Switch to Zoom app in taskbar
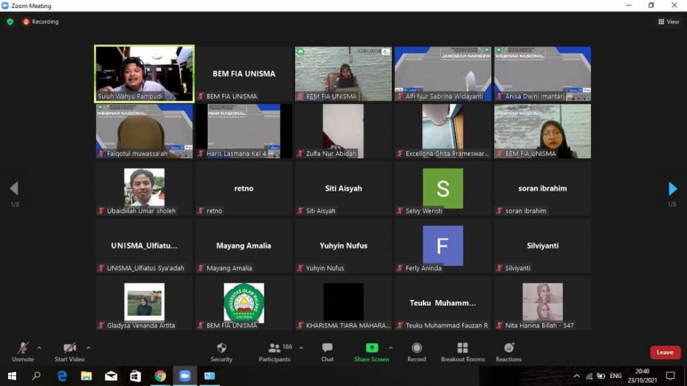 [x=185, y=376]
